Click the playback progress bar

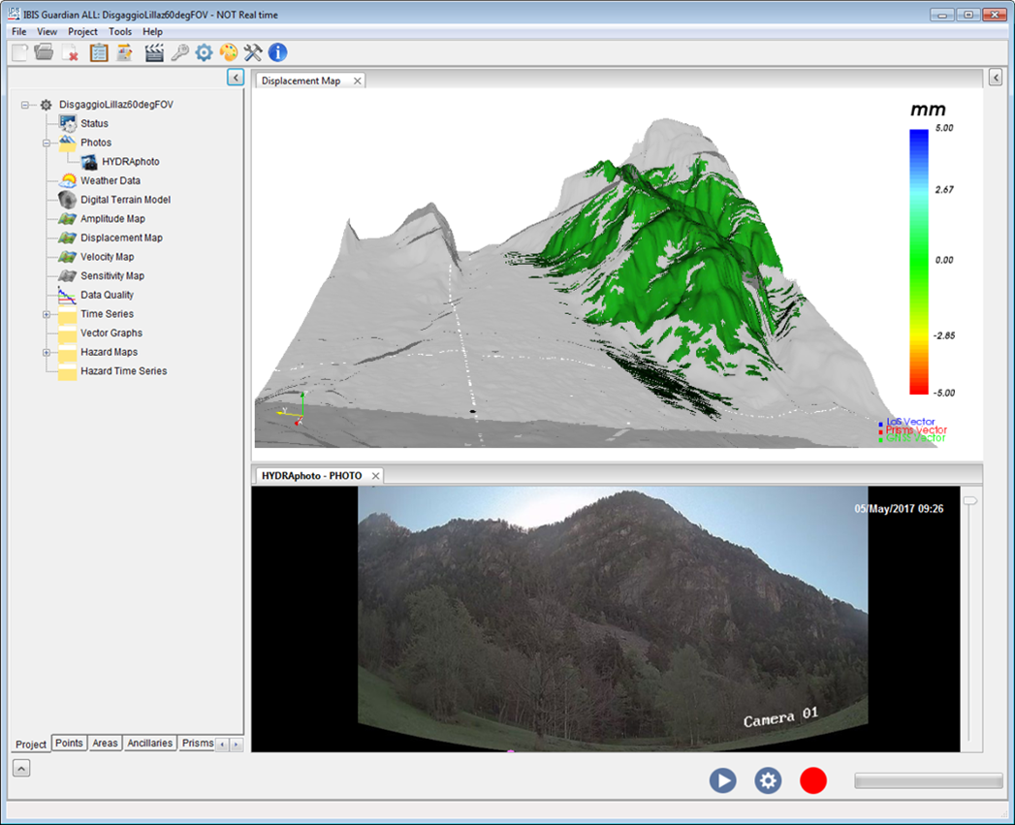pyautogui.click(x=929, y=780)
